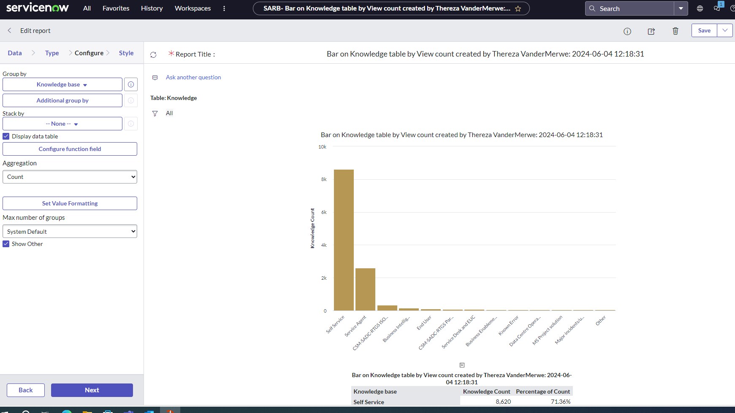This screenshot has height=413, width=735.
Task: Click the Self Service bar in the chart
Action: (344, 240)
